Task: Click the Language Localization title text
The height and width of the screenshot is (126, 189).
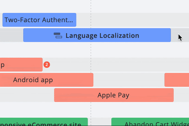Action: pos(102,36)
